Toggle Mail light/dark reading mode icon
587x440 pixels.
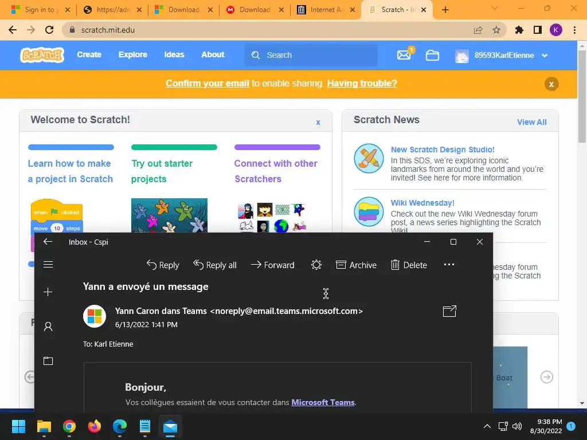(316, 265)
